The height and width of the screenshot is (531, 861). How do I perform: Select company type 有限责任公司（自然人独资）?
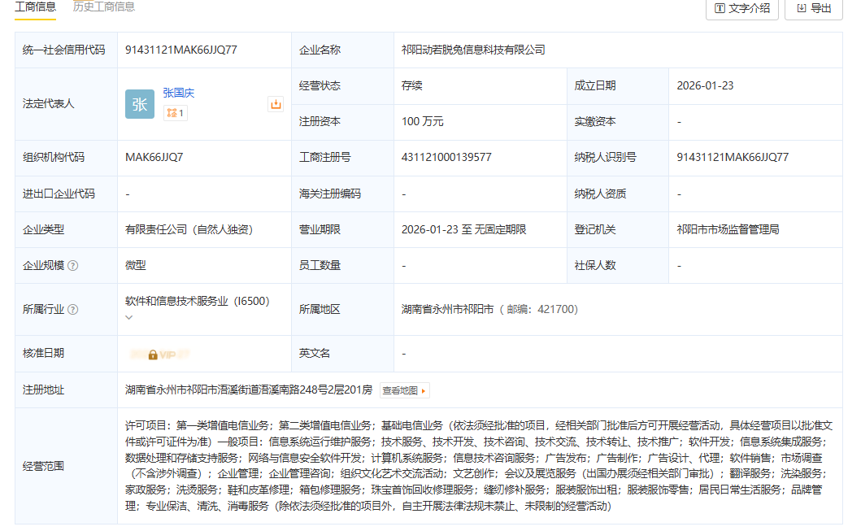click(189, 229)
